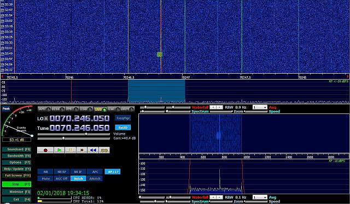Toggle the ANotch auto-notch button

point(95,178)
